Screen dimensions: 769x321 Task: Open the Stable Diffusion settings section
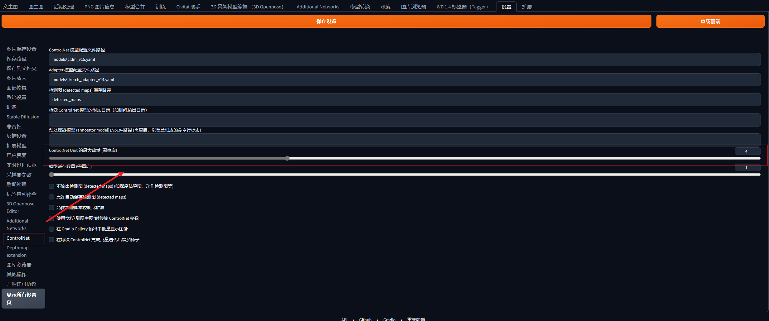tap(23, 117)
